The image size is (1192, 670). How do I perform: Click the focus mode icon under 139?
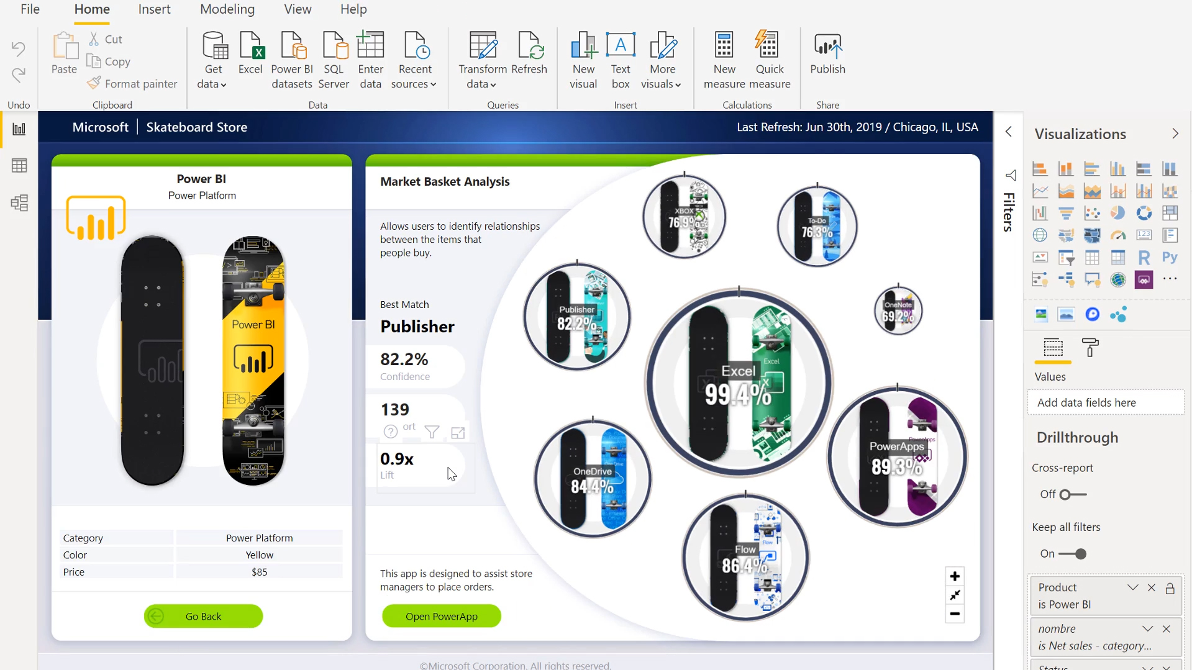pos(458,433)
